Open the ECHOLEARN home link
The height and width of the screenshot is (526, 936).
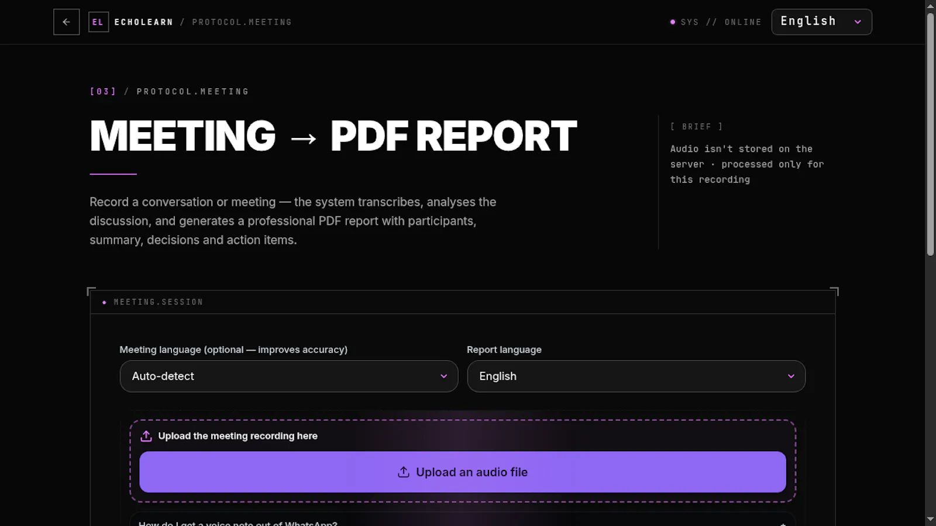click(143, 22)
